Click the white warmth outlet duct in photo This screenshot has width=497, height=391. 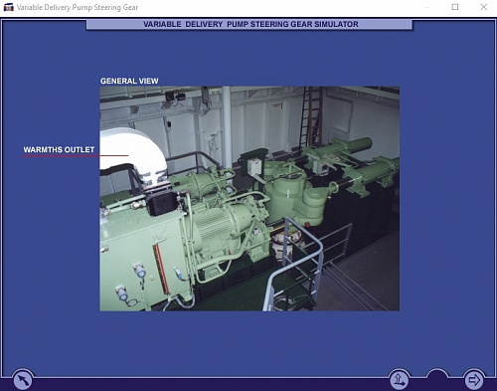click(132, 152)
